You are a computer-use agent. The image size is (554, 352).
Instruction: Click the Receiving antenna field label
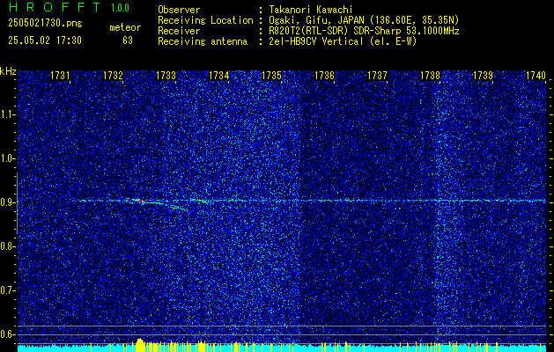[x=203, y=41]
